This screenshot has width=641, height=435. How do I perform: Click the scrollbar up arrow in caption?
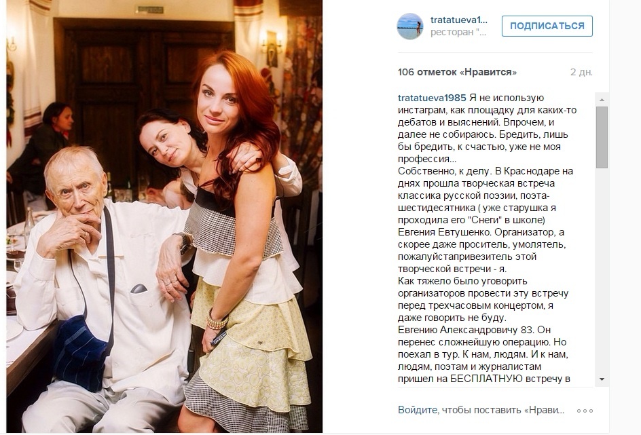point(602,100)
